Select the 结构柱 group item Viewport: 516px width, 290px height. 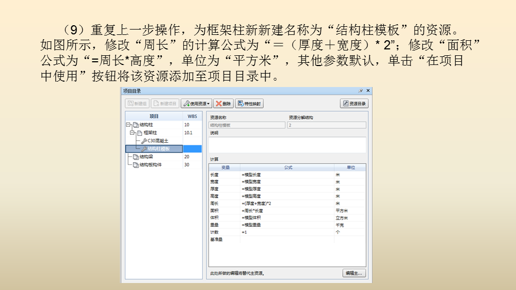tap(146, 125)
